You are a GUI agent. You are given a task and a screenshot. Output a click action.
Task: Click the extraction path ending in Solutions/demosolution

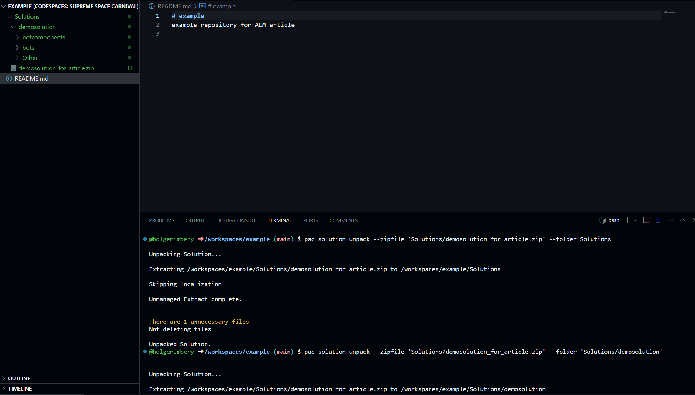(x=473, y=389)
